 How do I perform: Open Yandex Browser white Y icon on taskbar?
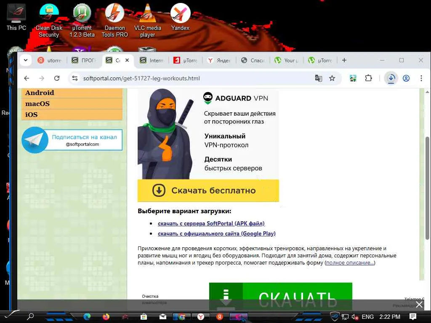coord(201,317)
